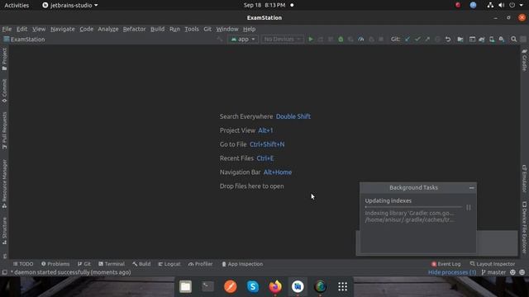Click the Updating indexes progress bar
Screen dimensions: 529x297
(x=413, y=207)
